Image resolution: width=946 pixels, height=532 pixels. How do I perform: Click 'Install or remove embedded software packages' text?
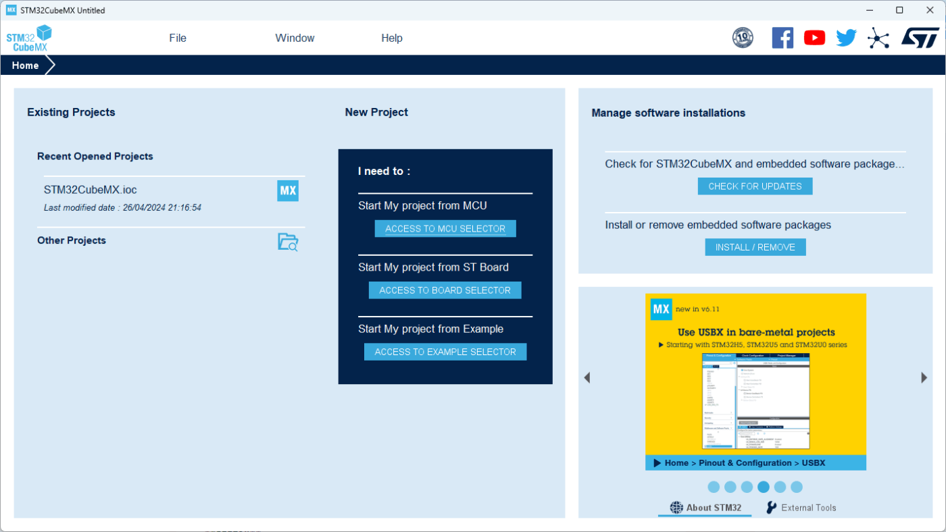click(x=718, y=225)
